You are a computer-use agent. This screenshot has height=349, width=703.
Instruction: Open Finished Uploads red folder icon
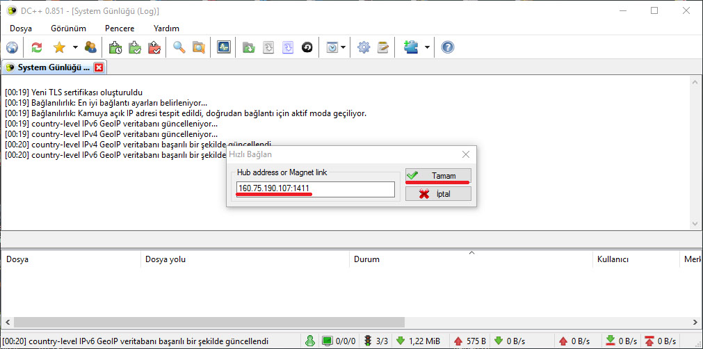click(154, 47)
